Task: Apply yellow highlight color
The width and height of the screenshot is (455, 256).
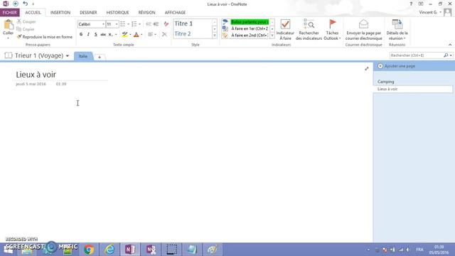Action: [125, 34]
